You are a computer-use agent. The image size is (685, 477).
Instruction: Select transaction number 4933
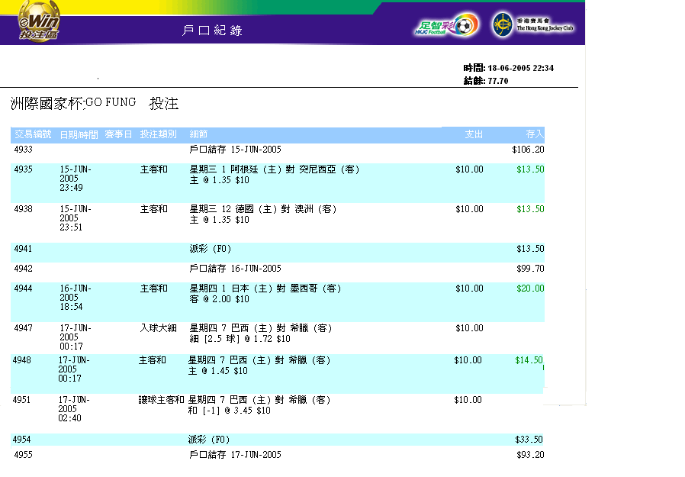point(23,150)
